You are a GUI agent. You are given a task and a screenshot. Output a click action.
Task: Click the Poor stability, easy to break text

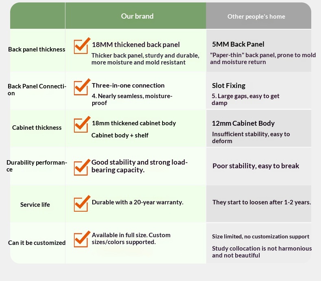[x=256, y=166]
